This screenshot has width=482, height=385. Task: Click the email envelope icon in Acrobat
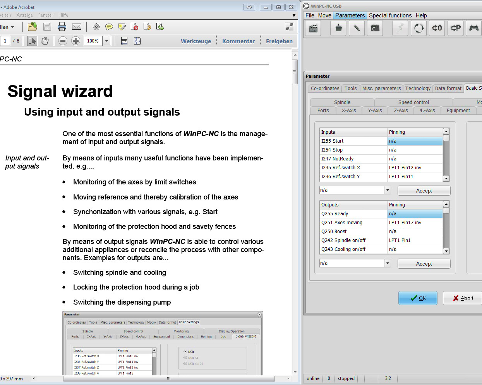pyautogui.click(x=77, y=27)
